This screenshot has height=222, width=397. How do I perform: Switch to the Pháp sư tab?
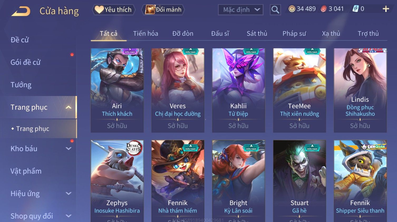(x=294, y=33)
